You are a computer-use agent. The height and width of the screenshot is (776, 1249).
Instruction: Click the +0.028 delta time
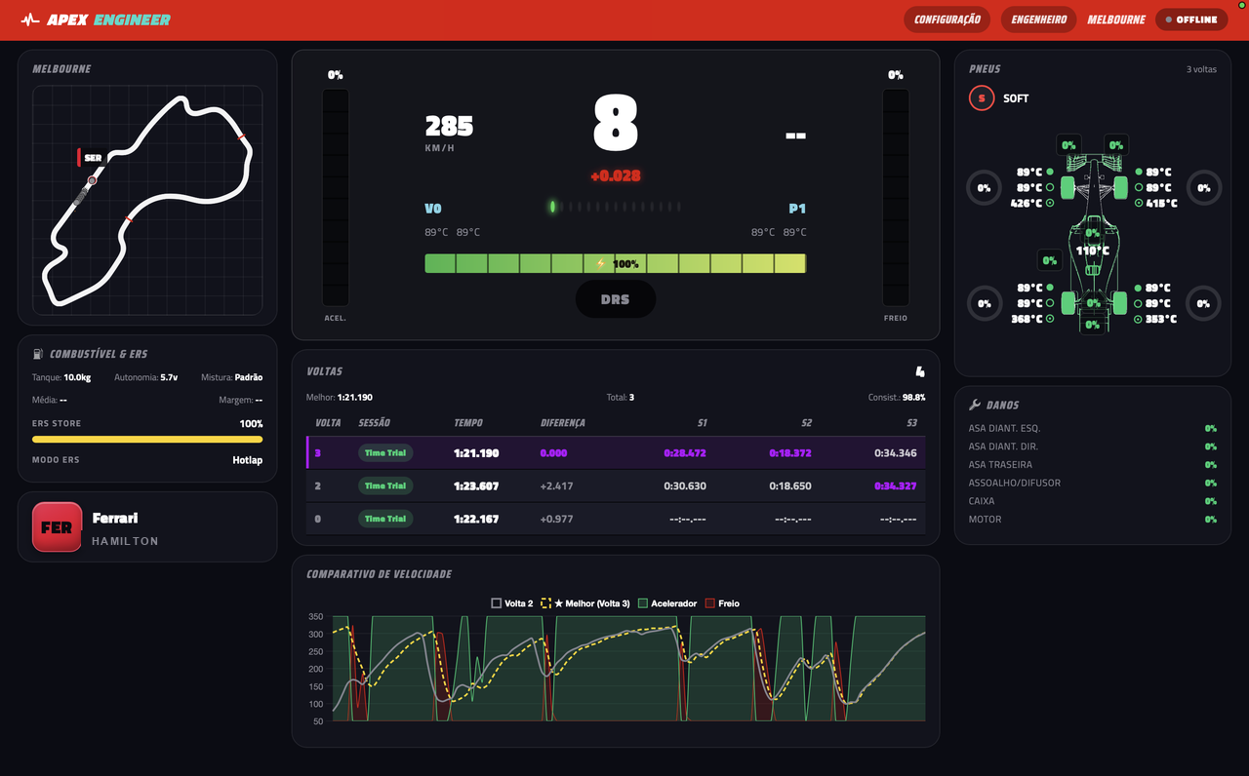click(x=616, y=176)
